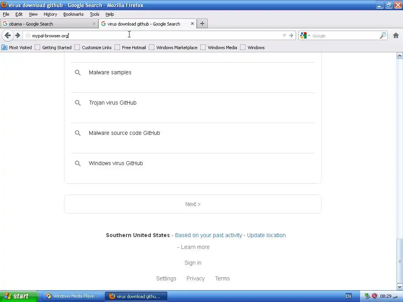Open the Firefox Home page icon
This screenshot has height=302, width=403.
click(396, 35)
